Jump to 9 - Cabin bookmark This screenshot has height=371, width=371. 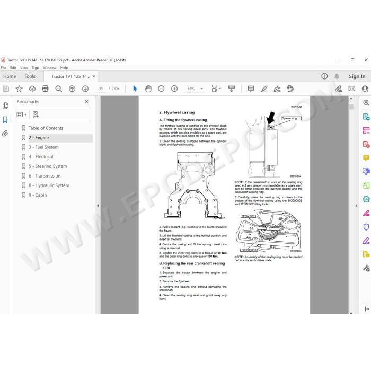click(38, 195)
